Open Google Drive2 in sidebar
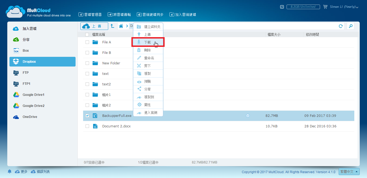This screenshot has width=367, height=178. click(x=42, y=106)
